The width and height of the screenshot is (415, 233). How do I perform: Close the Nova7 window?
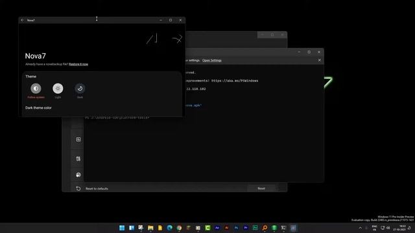coord(180,20)
